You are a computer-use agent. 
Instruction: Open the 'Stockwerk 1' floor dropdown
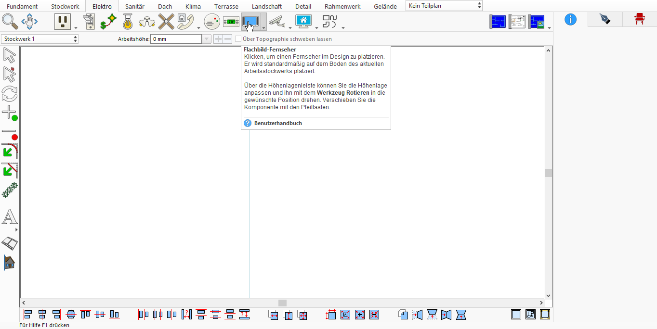[40, 39]
